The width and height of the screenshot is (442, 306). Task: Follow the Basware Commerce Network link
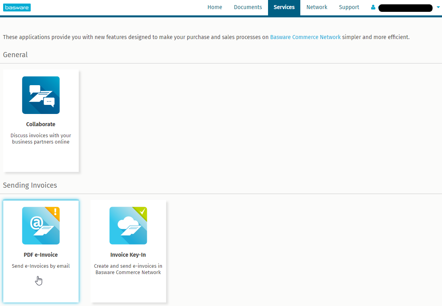coord(305,37)
